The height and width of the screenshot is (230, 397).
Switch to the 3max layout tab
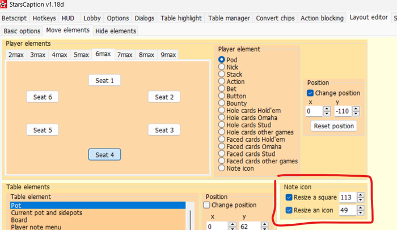click(x=38, y=55)
